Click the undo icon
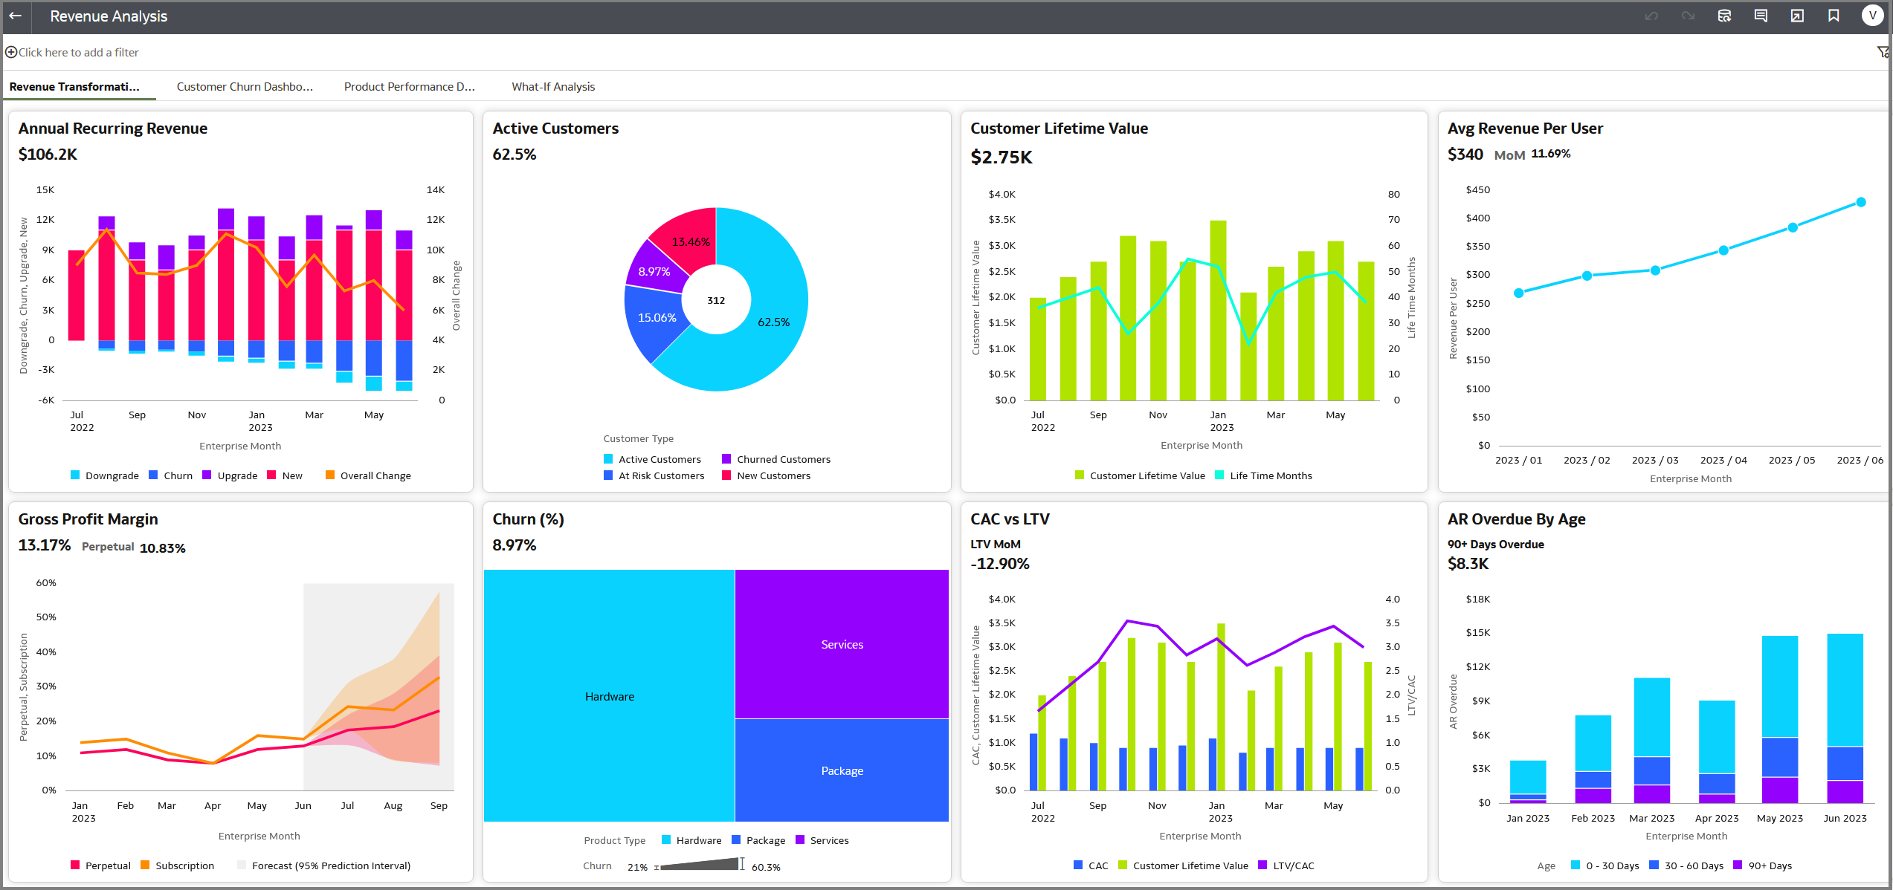 point(1652,16)
